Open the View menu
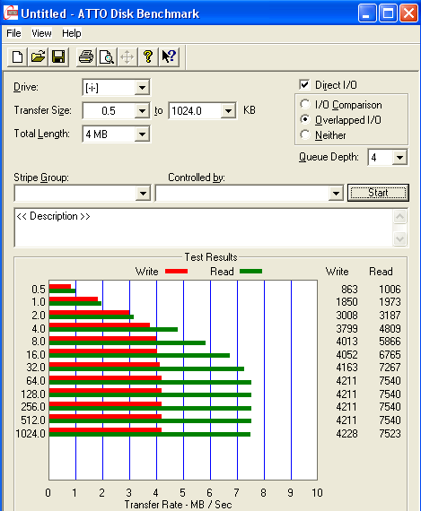421x511 pixels. (x=41, y=33)
